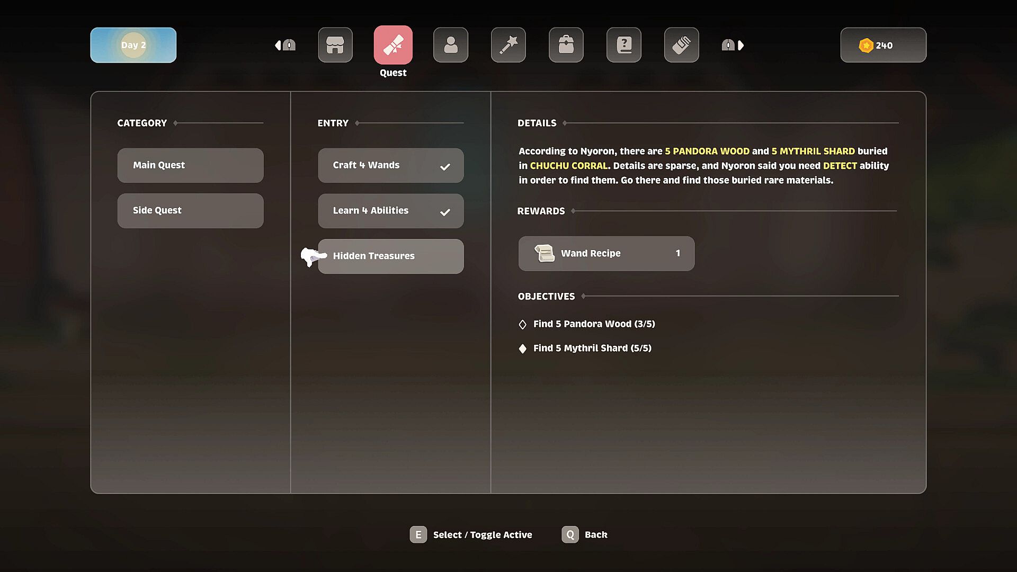Click the Wand Recipe scroll icon
This screenshot has height=572, width=1017.
coord(543,253)
